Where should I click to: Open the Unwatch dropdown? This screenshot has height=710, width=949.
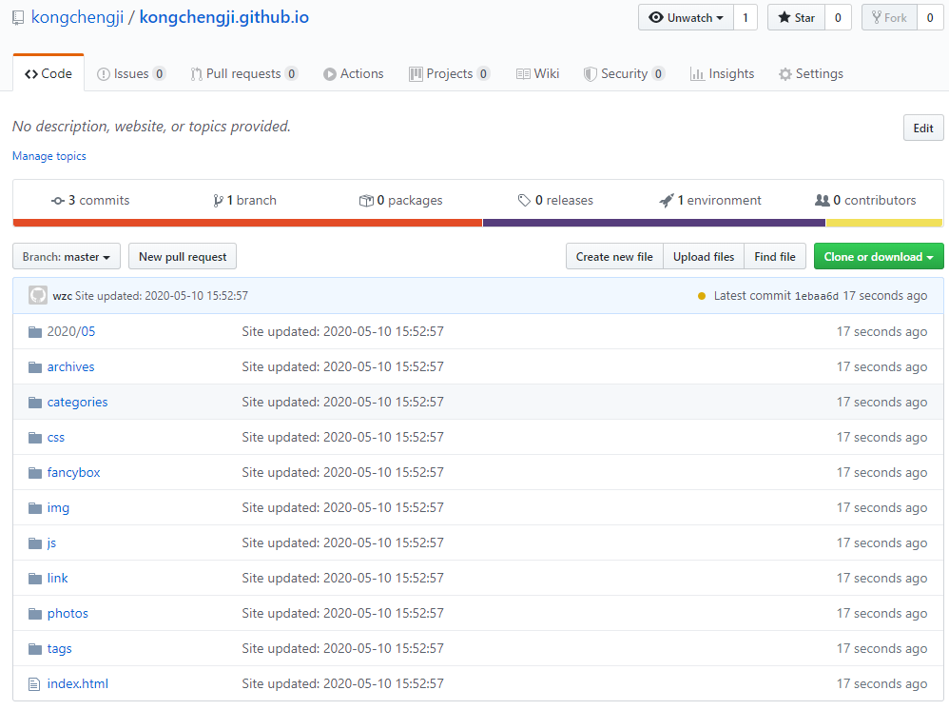point(686,17)
